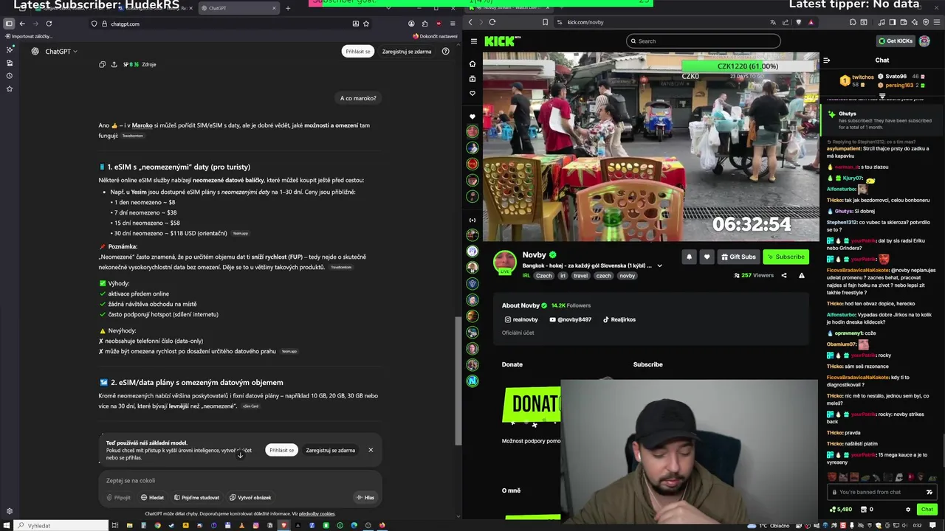945x531 pixels.
Task: Open Zdroje sources for the response
Action: coord(140,64)
